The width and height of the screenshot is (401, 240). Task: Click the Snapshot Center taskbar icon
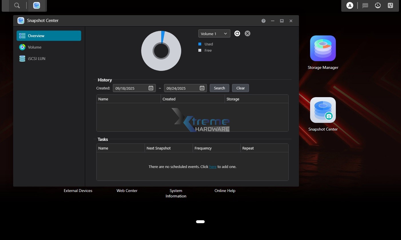37,5
